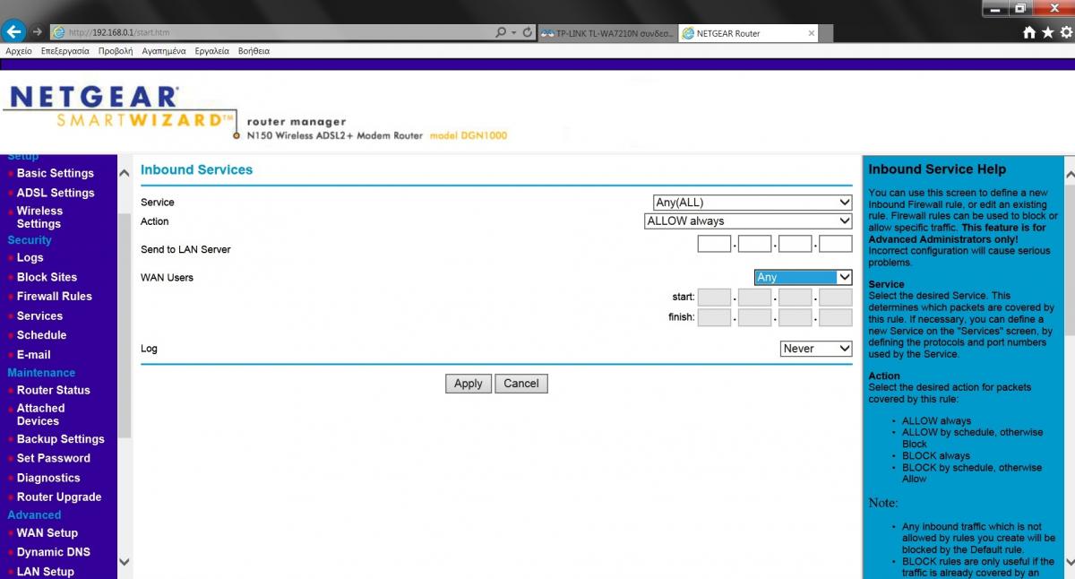Click first octet of WAN start address
Image resolution: width=1075 pixels, height=579 pixels.
tap(714, 298)
